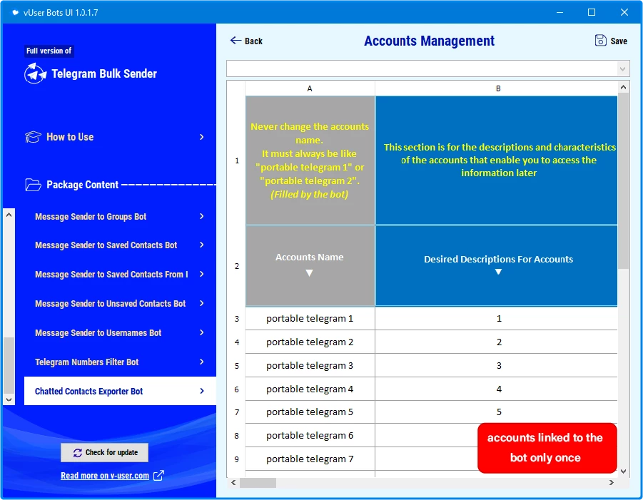
Task: Click description cell for portable telegram 3
Action: coord(497,365)
